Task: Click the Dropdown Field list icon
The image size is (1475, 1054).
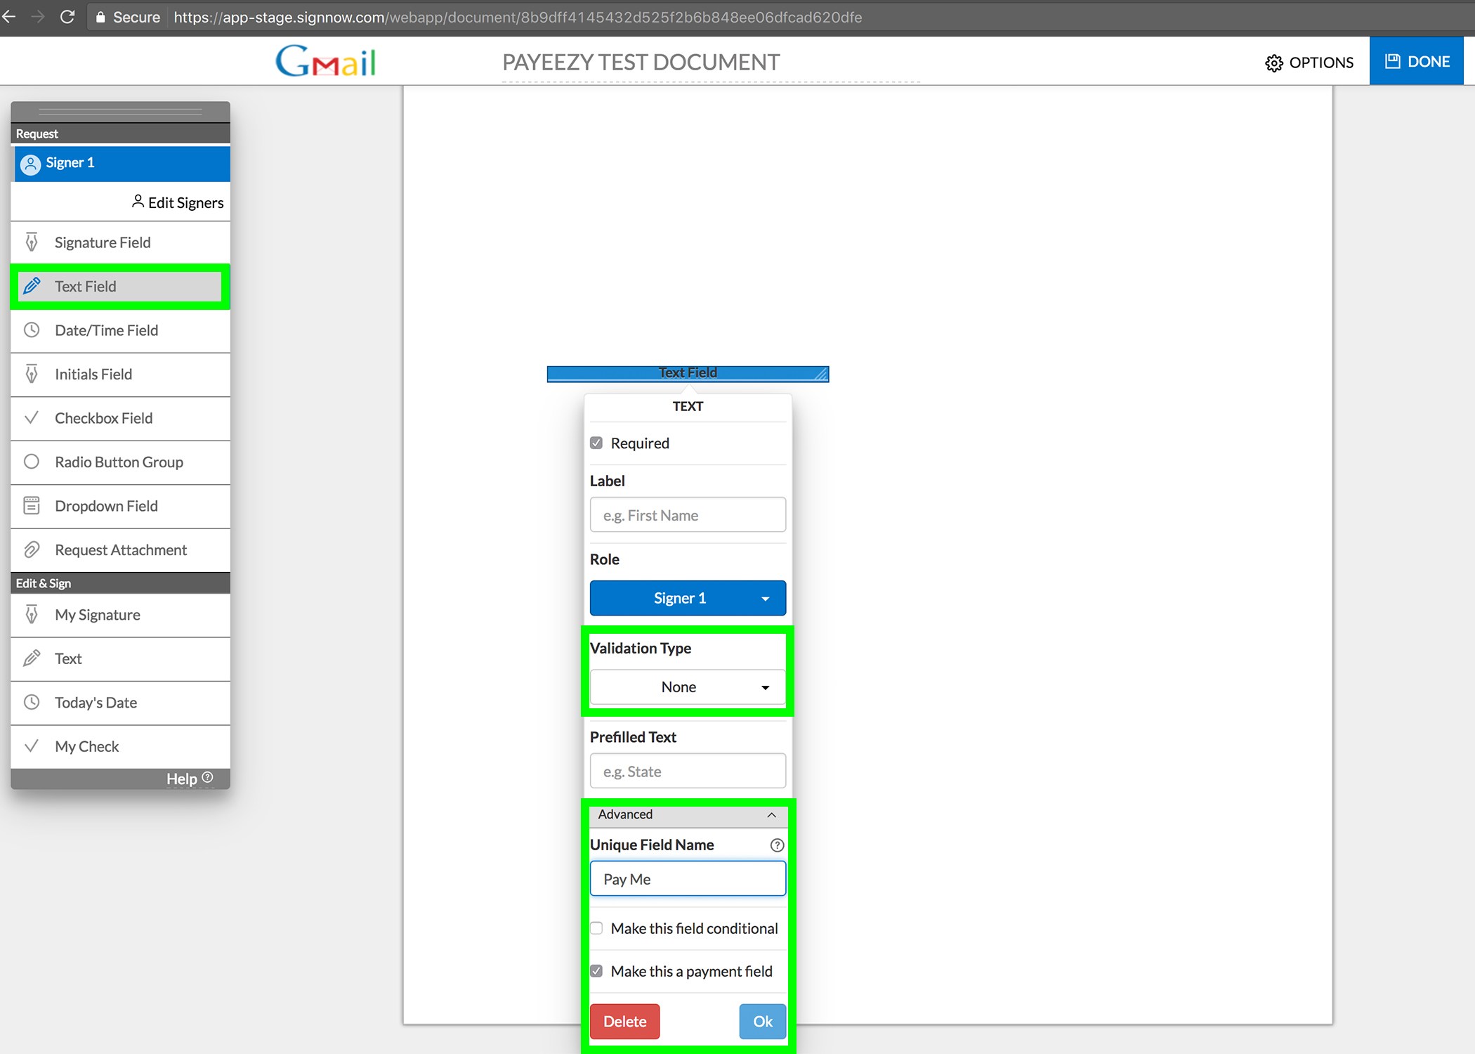Action: tap(32, 505)
